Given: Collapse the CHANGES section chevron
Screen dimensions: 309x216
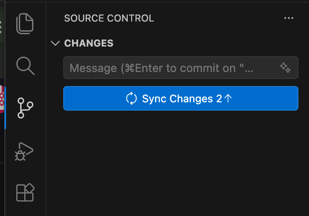Looking at the screenshot, I should [x=55, y=43].
